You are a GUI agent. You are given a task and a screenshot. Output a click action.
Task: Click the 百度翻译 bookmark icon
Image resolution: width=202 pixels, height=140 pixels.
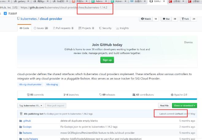click(5, 13)
